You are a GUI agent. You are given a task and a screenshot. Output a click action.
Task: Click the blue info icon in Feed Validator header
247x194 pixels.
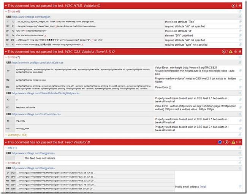220,142
